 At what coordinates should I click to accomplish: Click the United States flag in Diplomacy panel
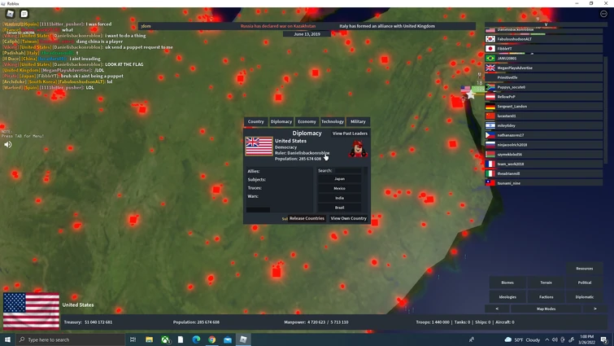tap(259, 147)
